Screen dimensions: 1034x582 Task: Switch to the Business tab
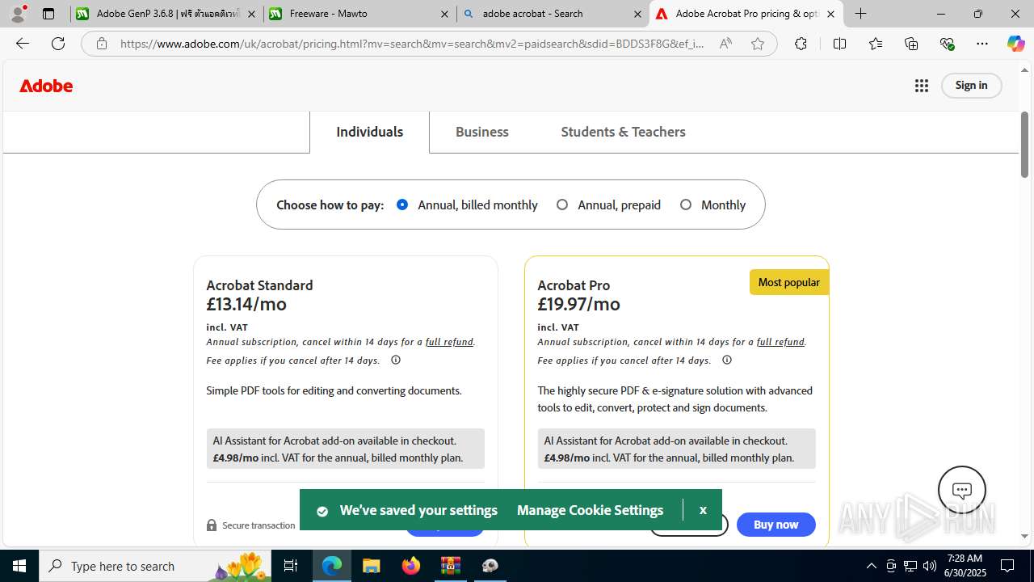482,132
